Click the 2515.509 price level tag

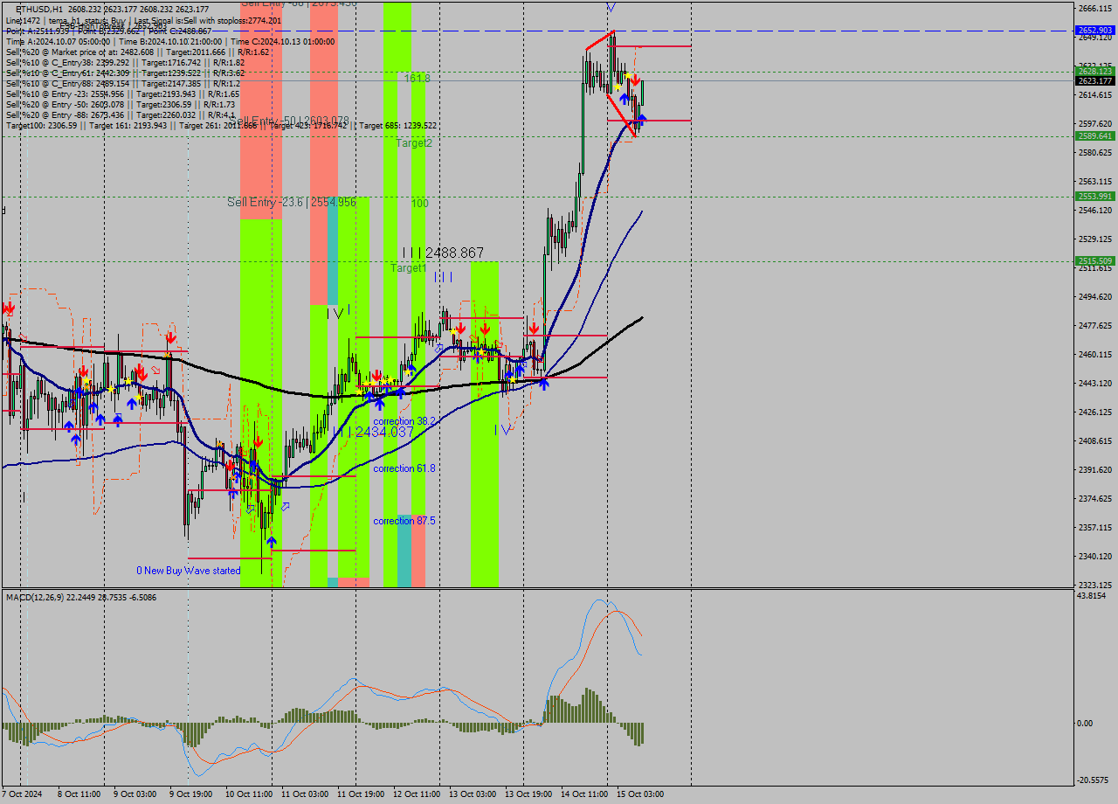click(x=1094, y=261)
